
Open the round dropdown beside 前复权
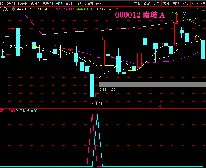(14, 9)
